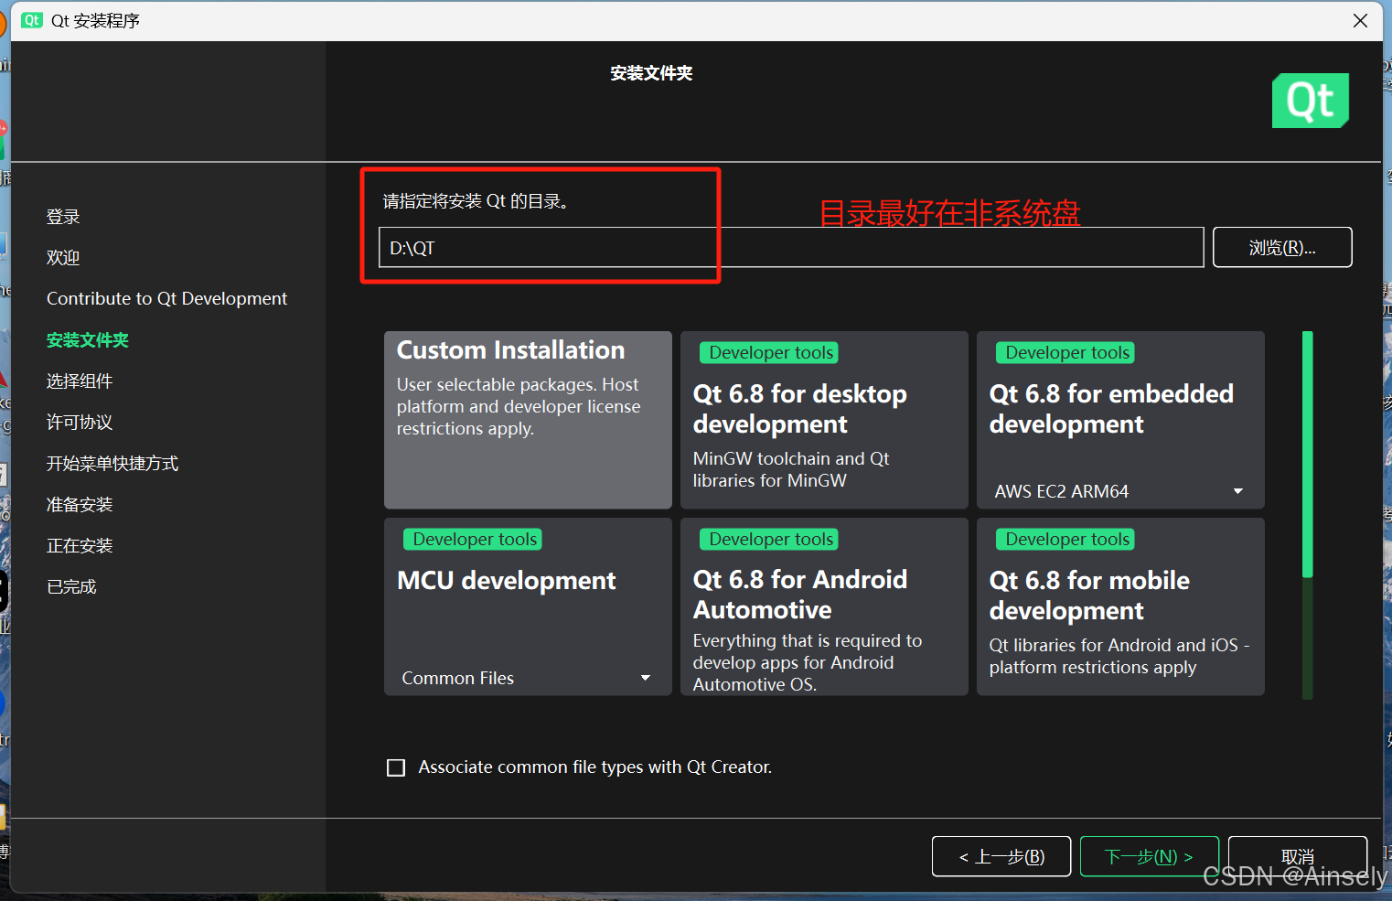Close the Qt installer window

pos(1360,20)
